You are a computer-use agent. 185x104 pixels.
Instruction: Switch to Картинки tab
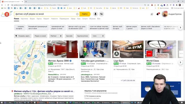point(24,19)
